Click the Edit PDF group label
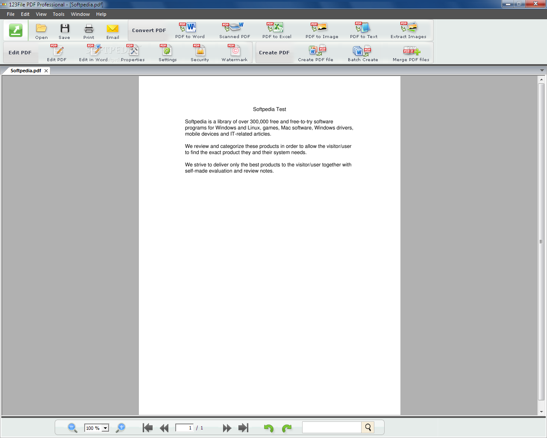Screen dimensions: 547x438 click(x=20, y=53)
